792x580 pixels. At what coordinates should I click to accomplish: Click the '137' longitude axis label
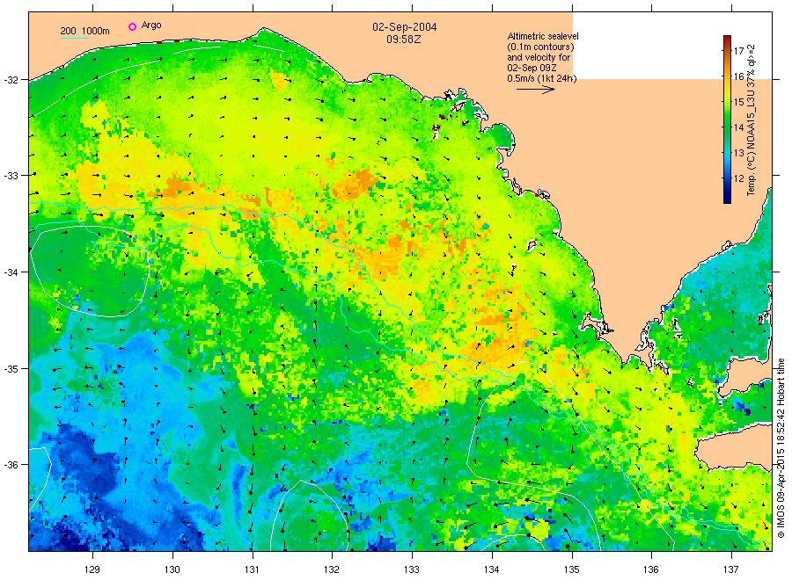click(x=731, y=570)
